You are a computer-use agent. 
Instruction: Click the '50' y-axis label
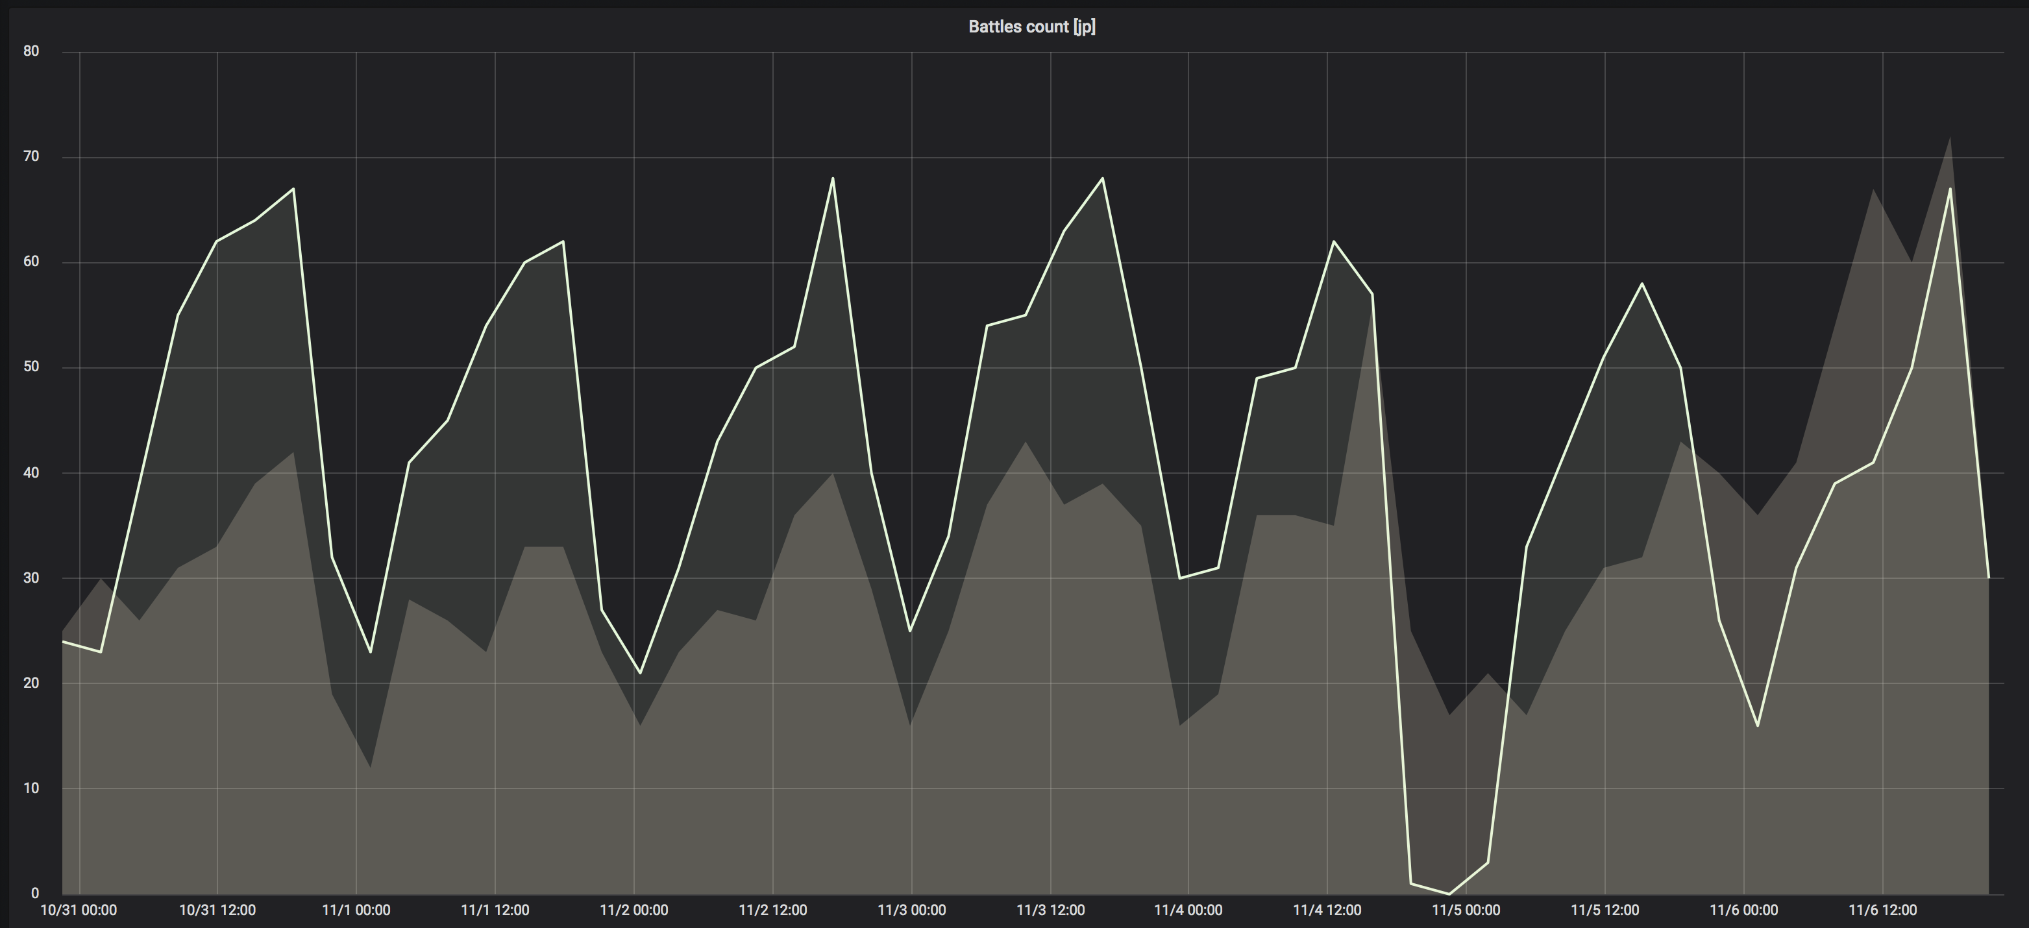tap(31, 367)
